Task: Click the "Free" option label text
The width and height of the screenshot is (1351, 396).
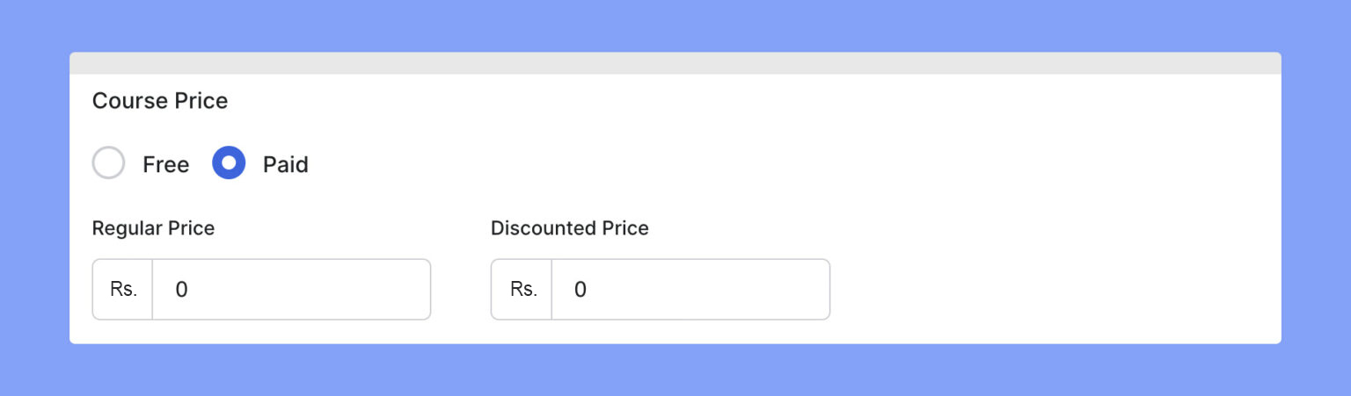Action: coord(166,165)
